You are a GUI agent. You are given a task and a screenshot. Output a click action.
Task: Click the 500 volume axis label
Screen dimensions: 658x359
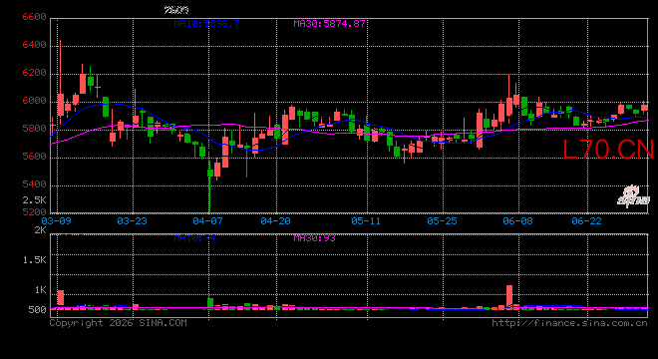[37, 310]
